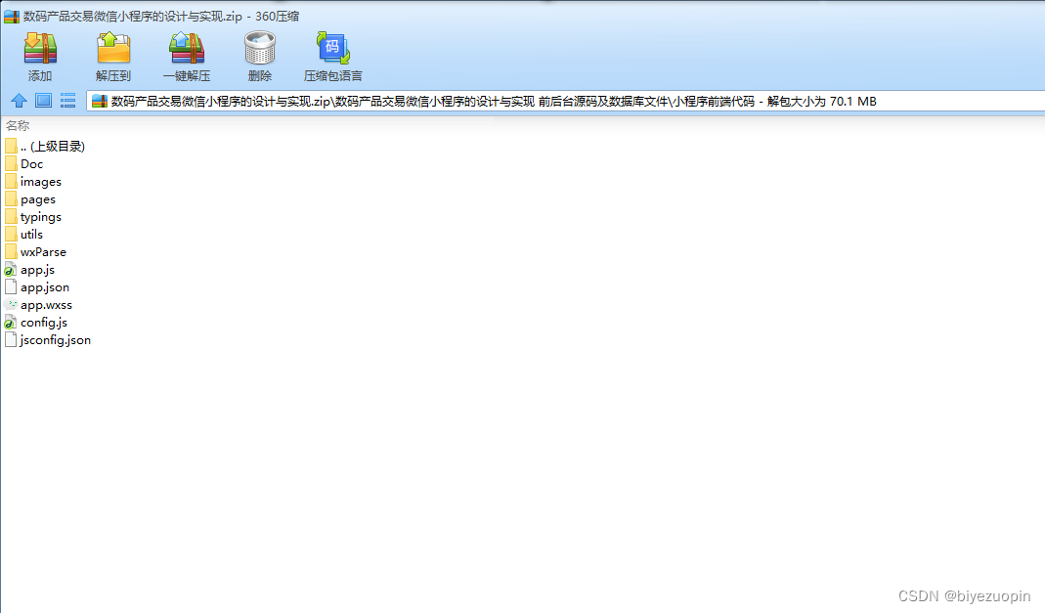Select the 'app.js' file name
Screen dimensions: 1045x613
[37, 270]
